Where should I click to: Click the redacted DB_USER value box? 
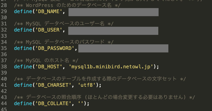click(113, 31)
